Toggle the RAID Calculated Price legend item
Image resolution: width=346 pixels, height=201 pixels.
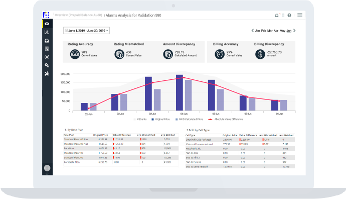pos(189,119)
